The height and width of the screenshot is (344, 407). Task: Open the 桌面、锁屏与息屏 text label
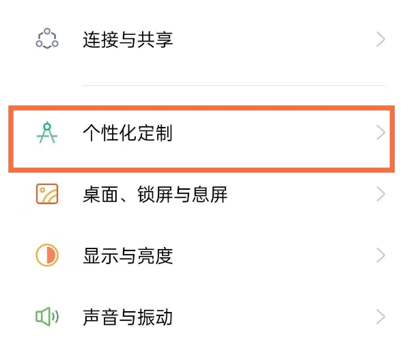point(155,195)
